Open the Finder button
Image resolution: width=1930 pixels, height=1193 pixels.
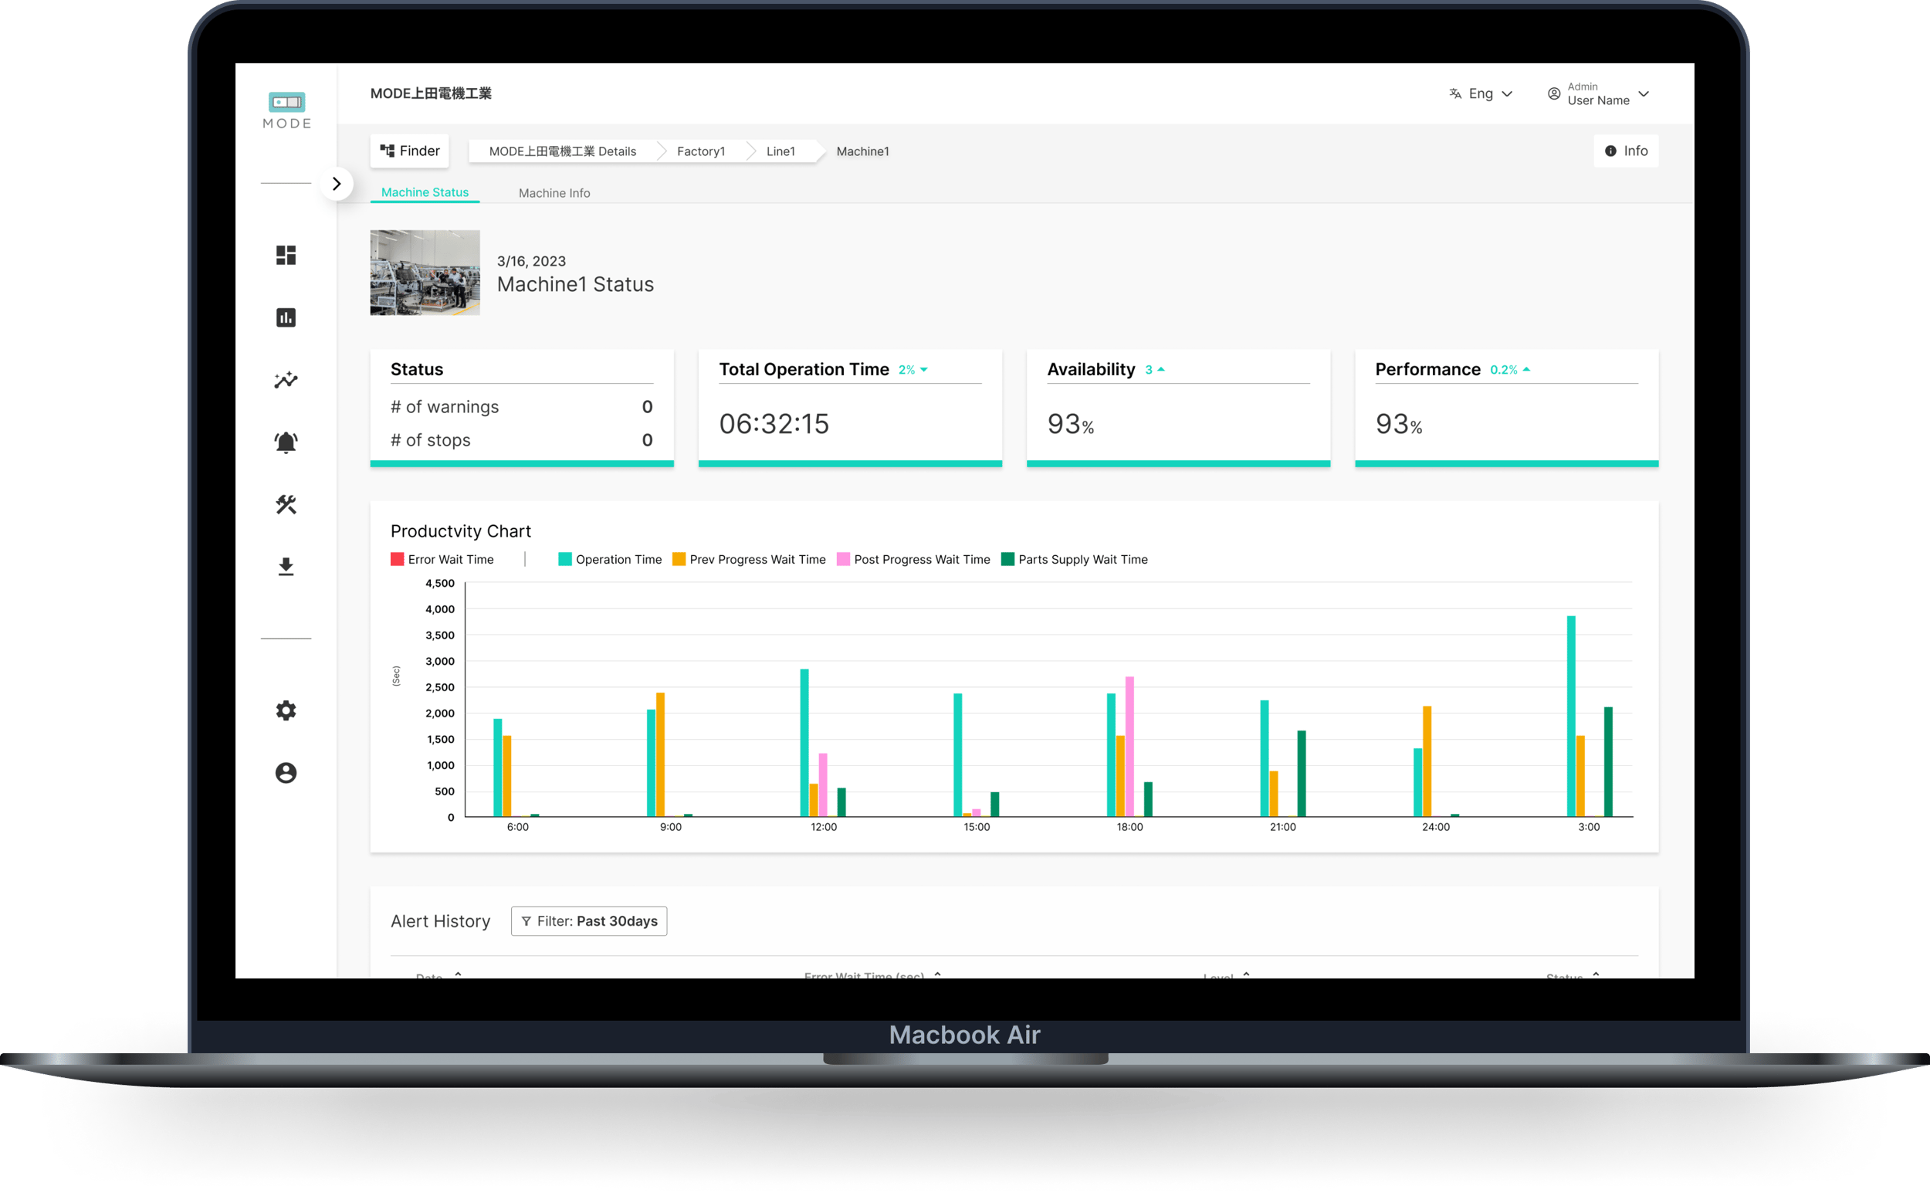click(408, 150)
